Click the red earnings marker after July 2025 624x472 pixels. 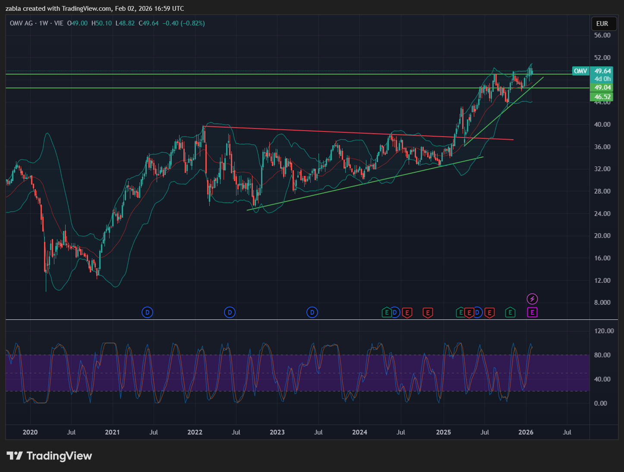[x=489, y=313]
